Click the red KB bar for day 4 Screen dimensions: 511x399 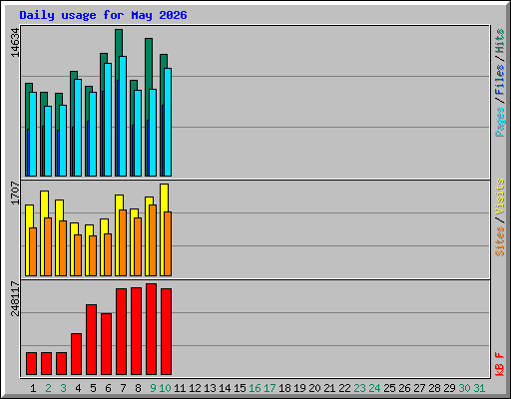76,354
